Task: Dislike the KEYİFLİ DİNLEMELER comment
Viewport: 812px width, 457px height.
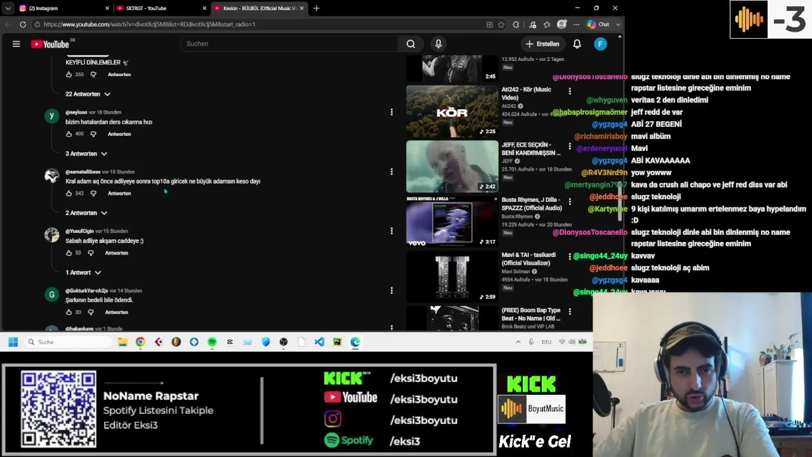Action: pos(93,74)
